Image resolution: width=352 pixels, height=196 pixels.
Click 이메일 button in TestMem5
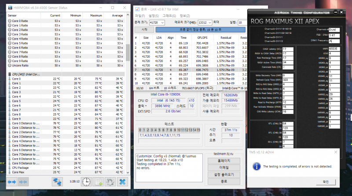coord(224,167)
